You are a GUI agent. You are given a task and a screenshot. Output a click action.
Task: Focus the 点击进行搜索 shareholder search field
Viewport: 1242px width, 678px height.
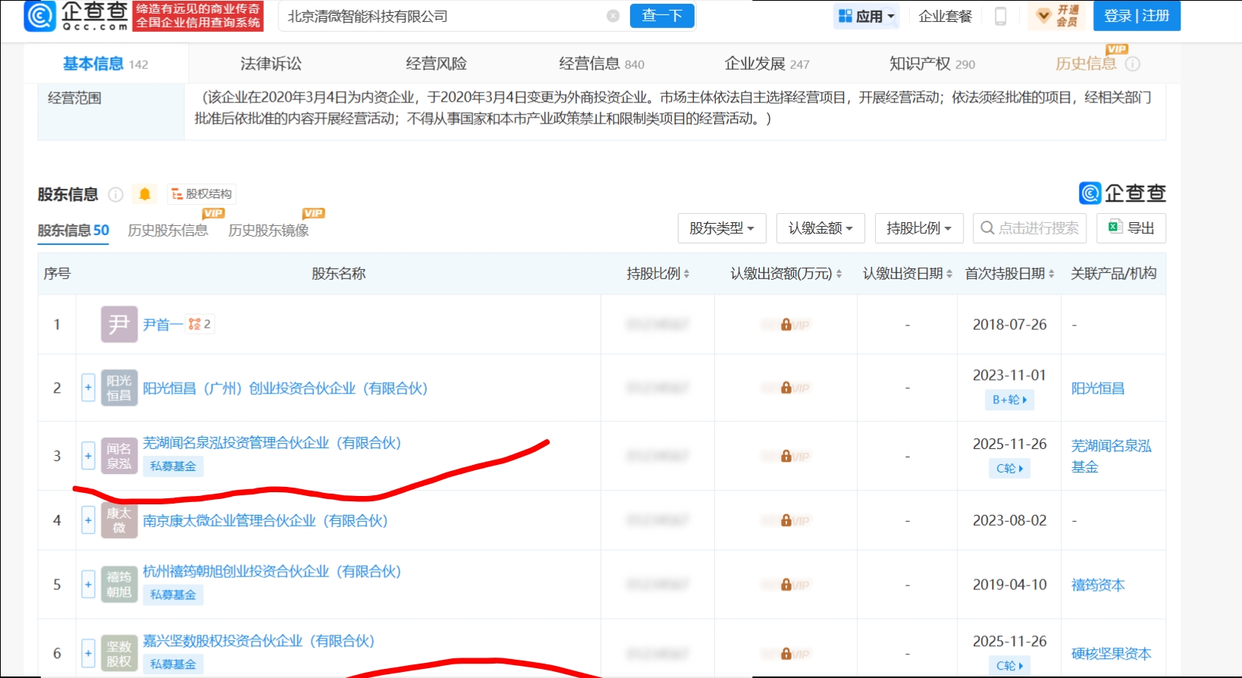(1030, 228)
